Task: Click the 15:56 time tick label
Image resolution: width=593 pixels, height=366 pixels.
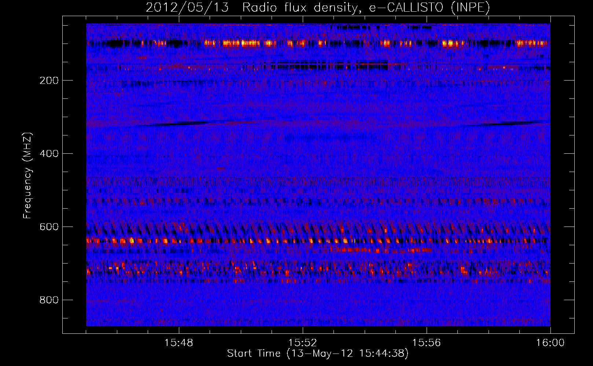Action: tap(427, 343)
